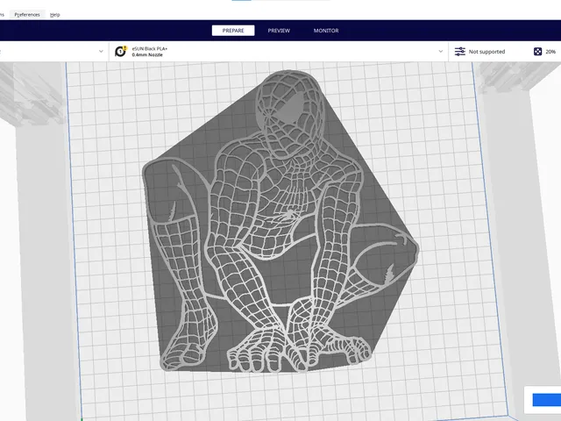This screenshot has height=421, width=561.
Task: Open the Help menu
Action: pyautogui.click(x=54, y=15)
